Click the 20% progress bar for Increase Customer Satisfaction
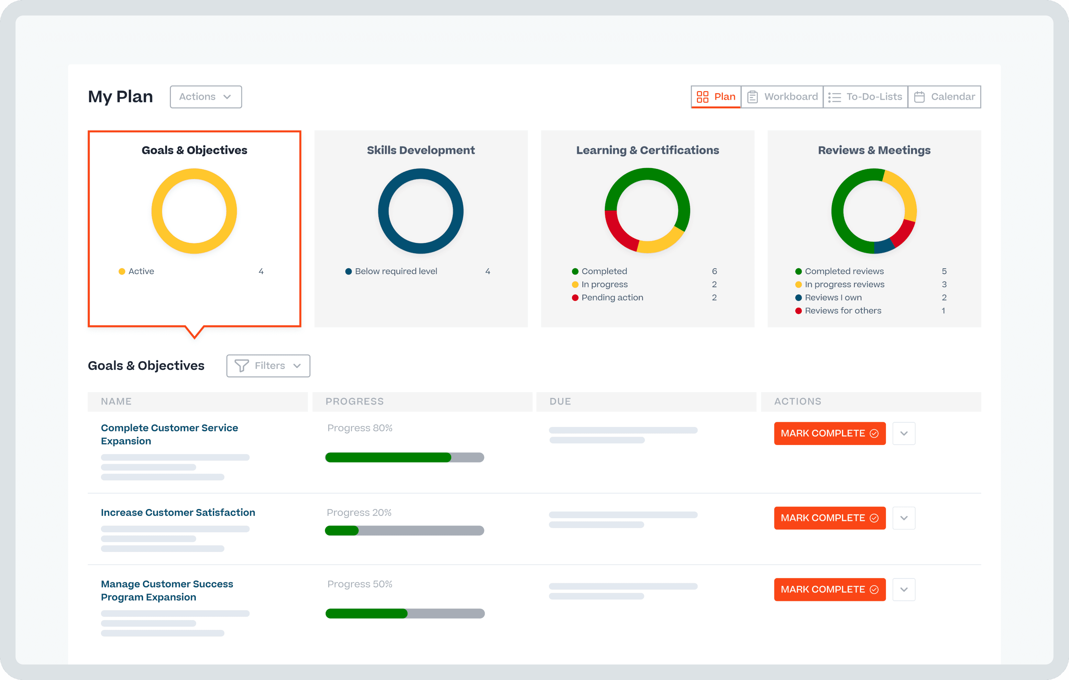The image size is (1069, 680). 404,530
